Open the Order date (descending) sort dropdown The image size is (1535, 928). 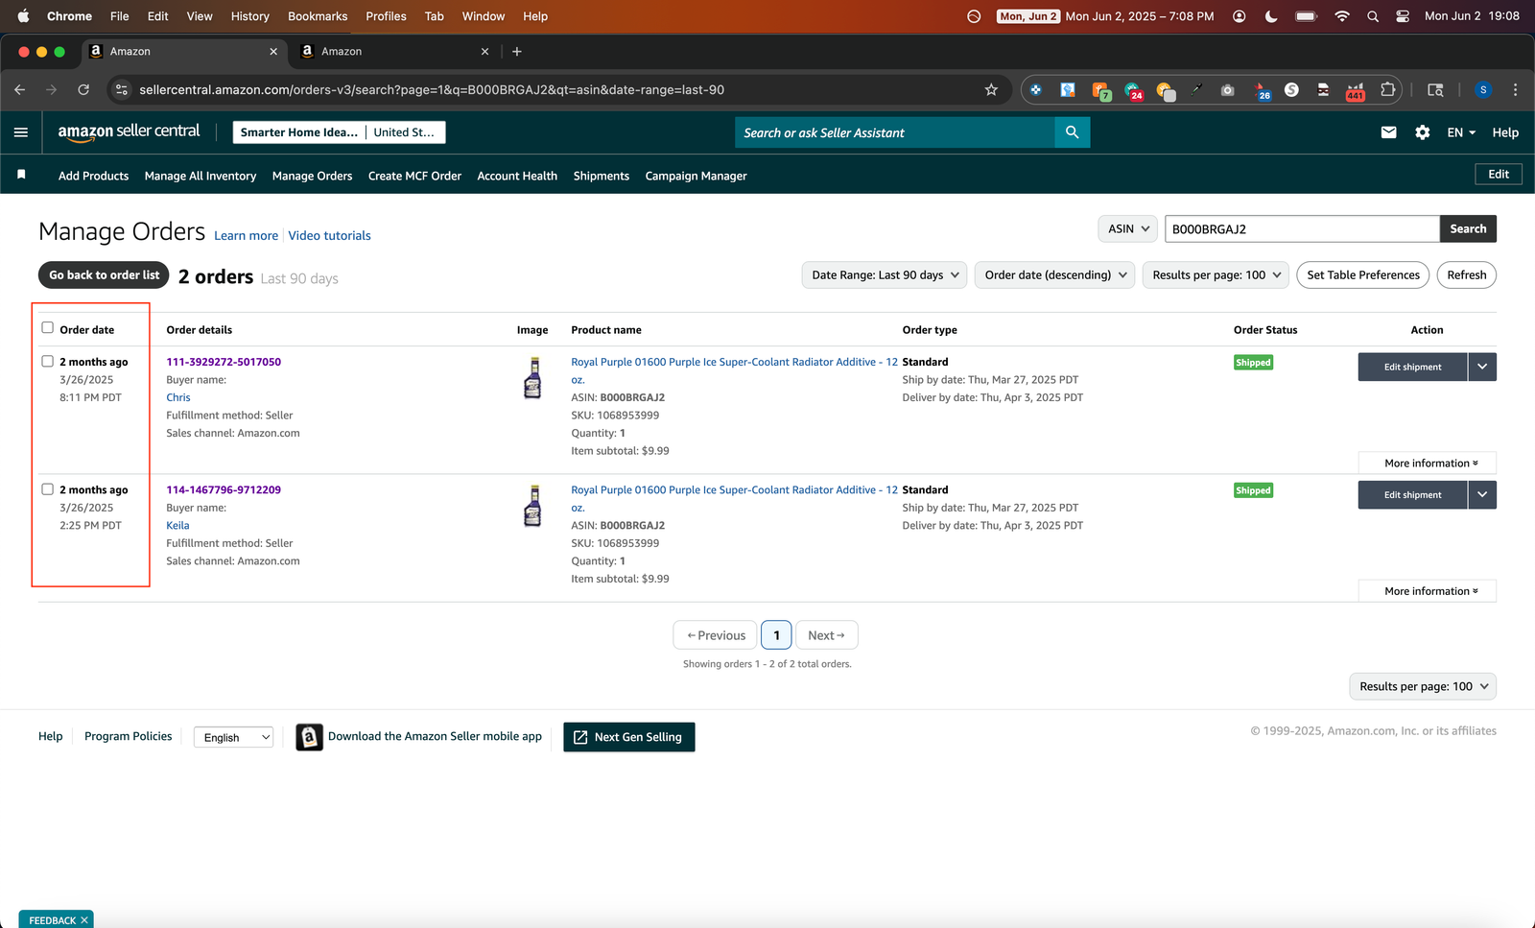(1054, 274)
